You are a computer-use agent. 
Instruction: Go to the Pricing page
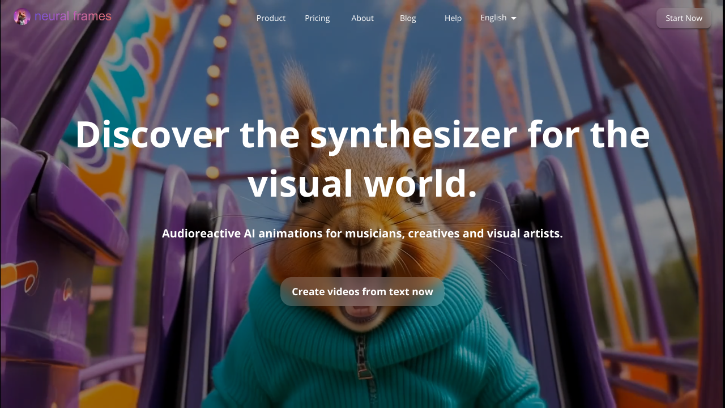pyautogui.click(x=317, y=18)
